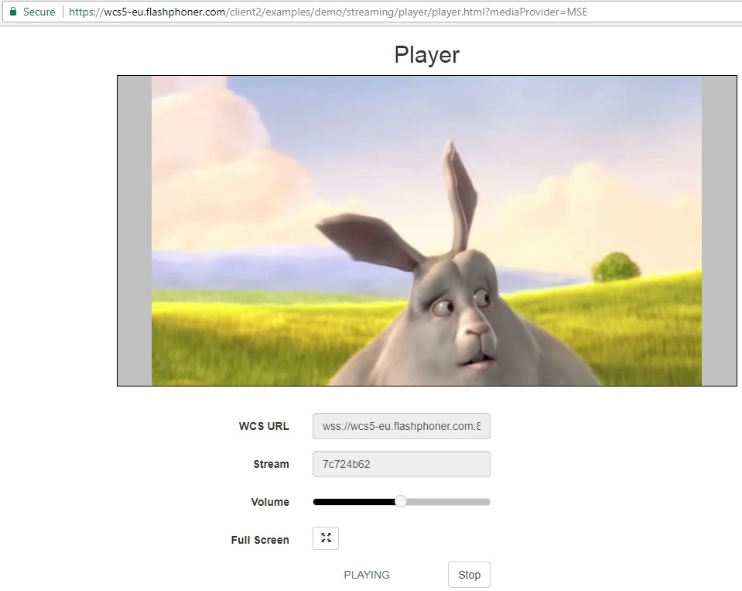Image resolution: width=742 pixels, height=591 pixels.
Task: Click the Big Buck Bunny video area
Action: pyautogui.click(x=427, y=231)
